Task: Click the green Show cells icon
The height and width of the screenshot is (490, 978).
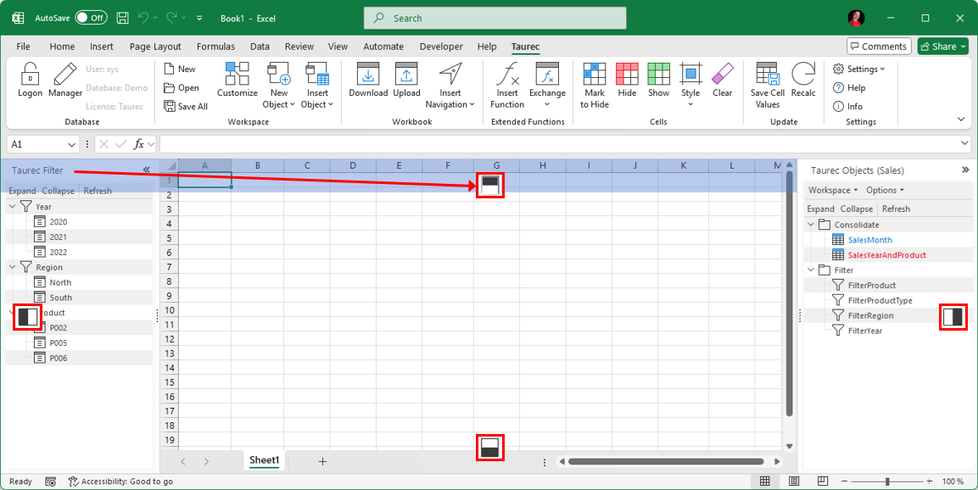Action: point(659,74)
